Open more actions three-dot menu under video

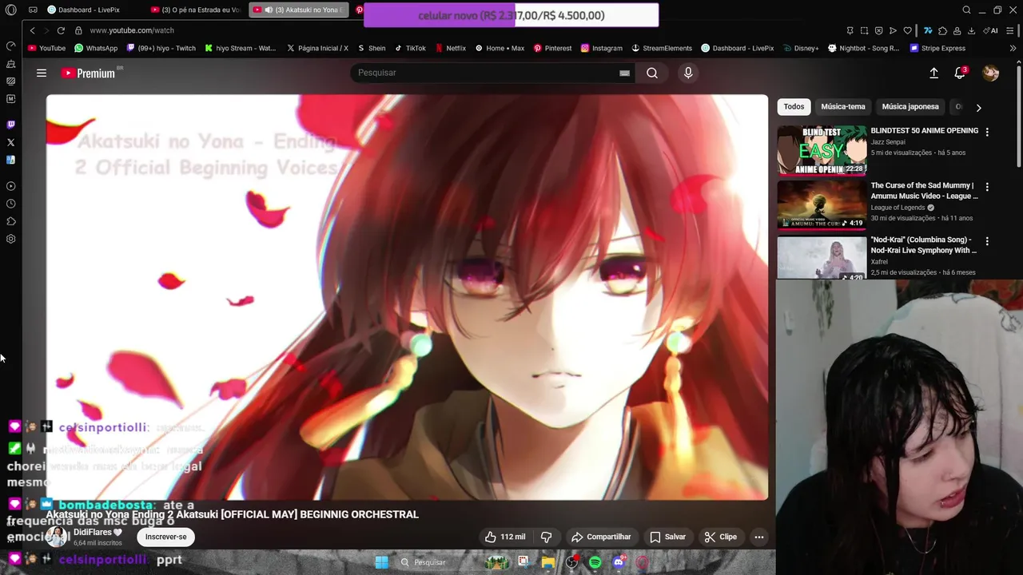point(759,537)
